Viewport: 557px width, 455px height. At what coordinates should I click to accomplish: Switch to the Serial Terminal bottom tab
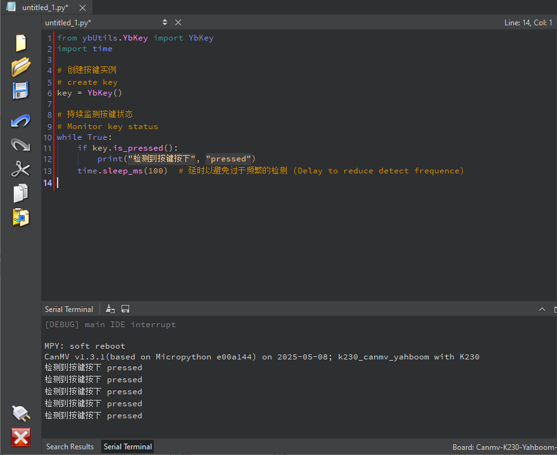[127, 447]
